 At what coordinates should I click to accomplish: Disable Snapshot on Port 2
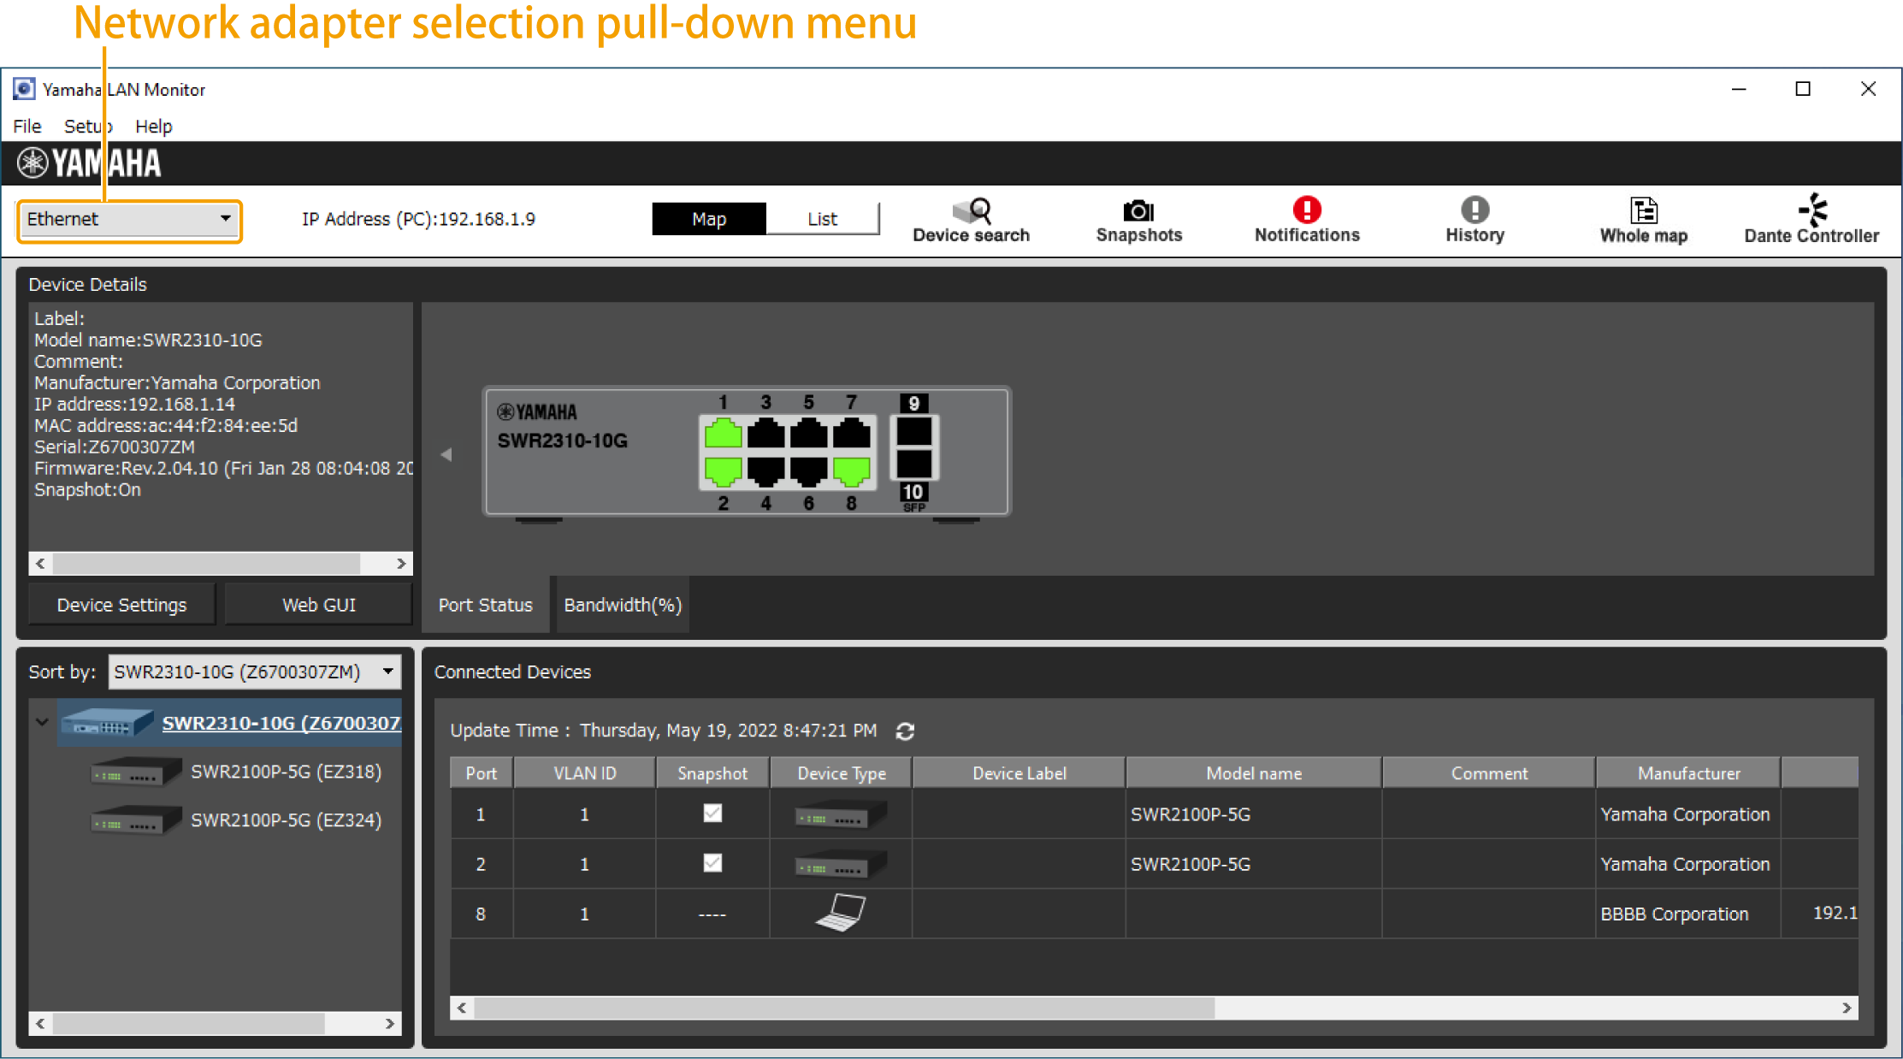[x=712, y=863]
